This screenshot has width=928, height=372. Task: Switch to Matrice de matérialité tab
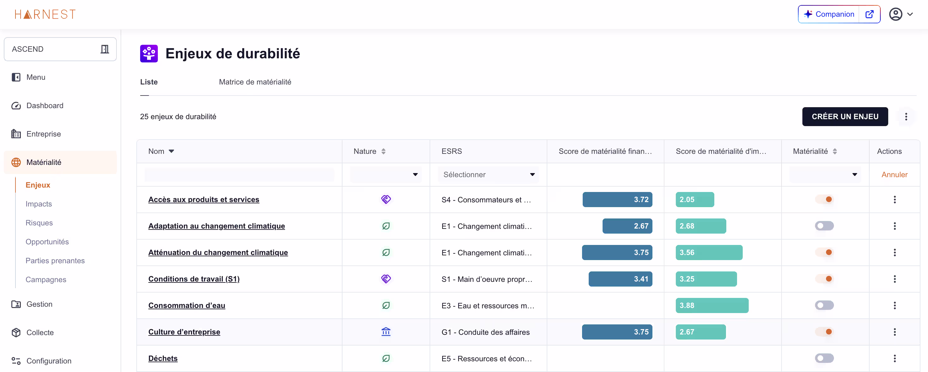[255, 82]
